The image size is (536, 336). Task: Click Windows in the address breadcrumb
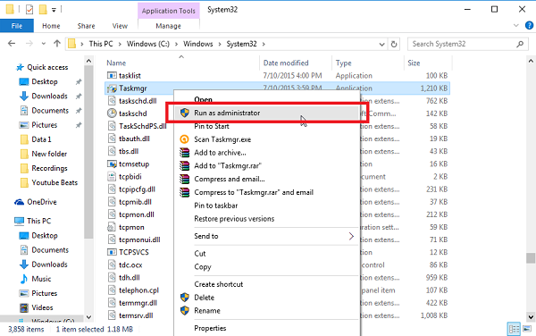pos(198,44)
